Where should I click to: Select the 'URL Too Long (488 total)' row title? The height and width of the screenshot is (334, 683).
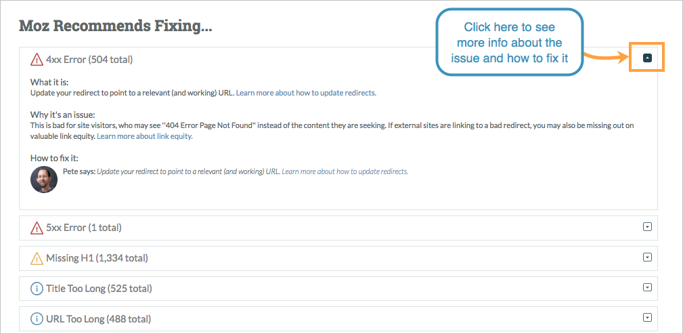tap(98, 318)
